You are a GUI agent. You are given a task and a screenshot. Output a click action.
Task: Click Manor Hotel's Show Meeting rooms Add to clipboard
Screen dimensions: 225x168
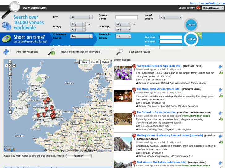pyautogui.click(x=158, y=93)
